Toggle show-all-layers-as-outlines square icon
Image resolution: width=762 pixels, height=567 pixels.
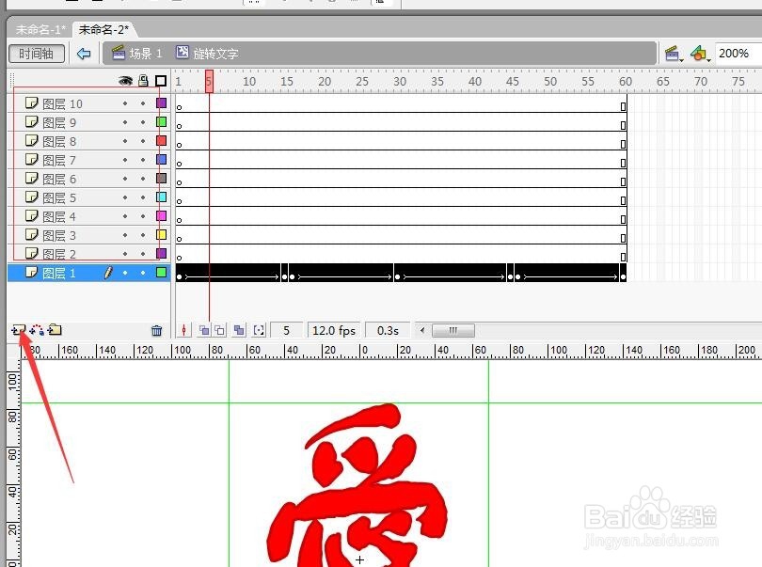click(x=160, y=81)
